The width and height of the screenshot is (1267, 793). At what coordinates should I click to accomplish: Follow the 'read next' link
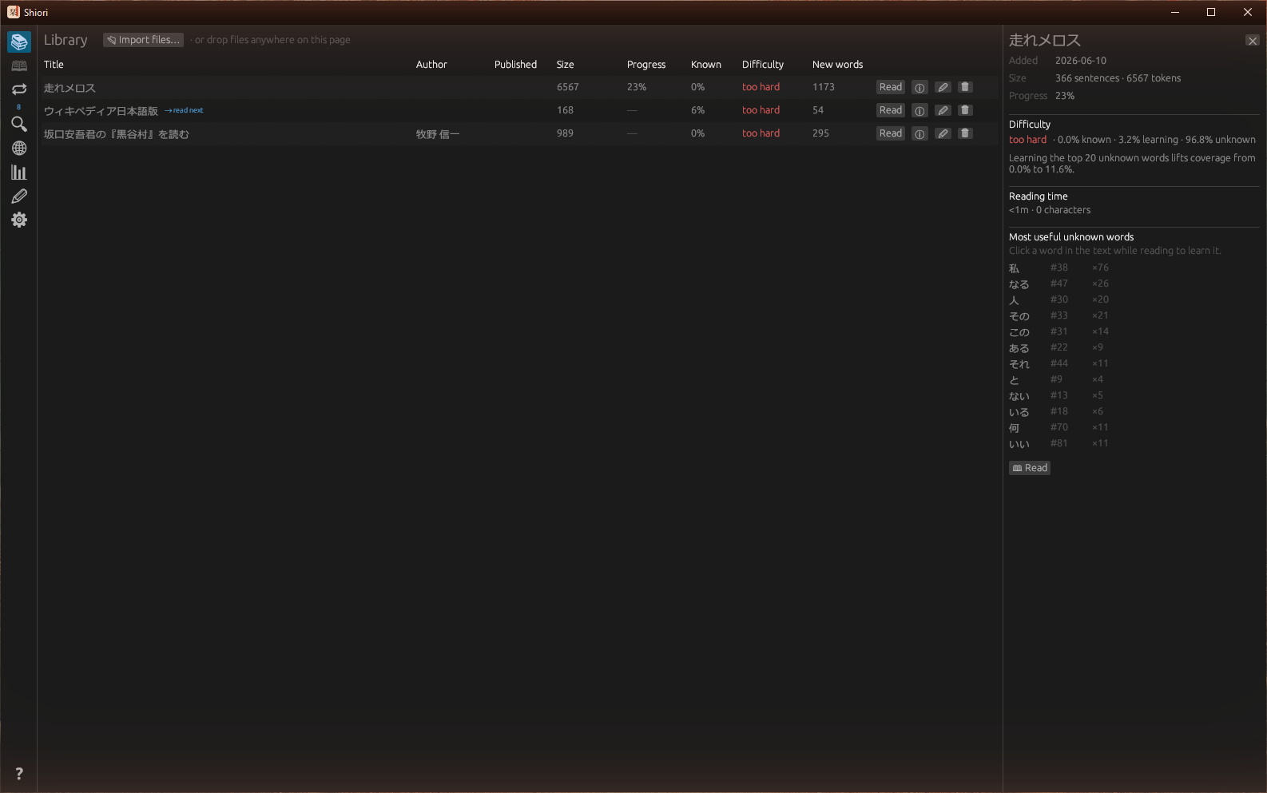pos(185,110)
